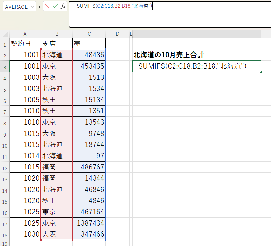Select column B header
Viewport: 271px width, 246px height.
[x=57, y=34]
